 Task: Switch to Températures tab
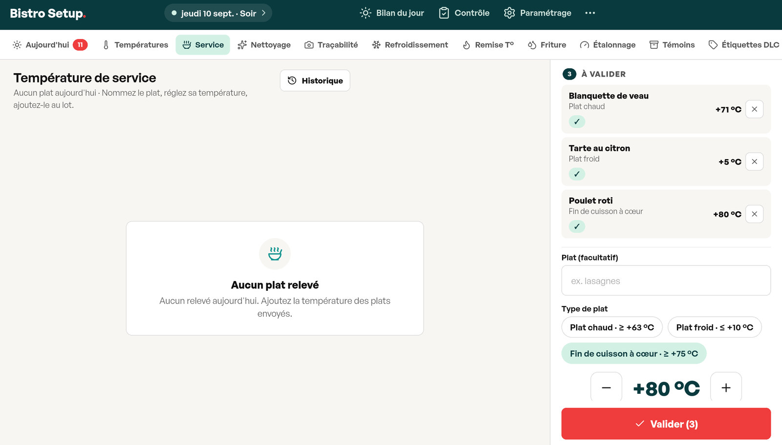click(x=135, y=45)
